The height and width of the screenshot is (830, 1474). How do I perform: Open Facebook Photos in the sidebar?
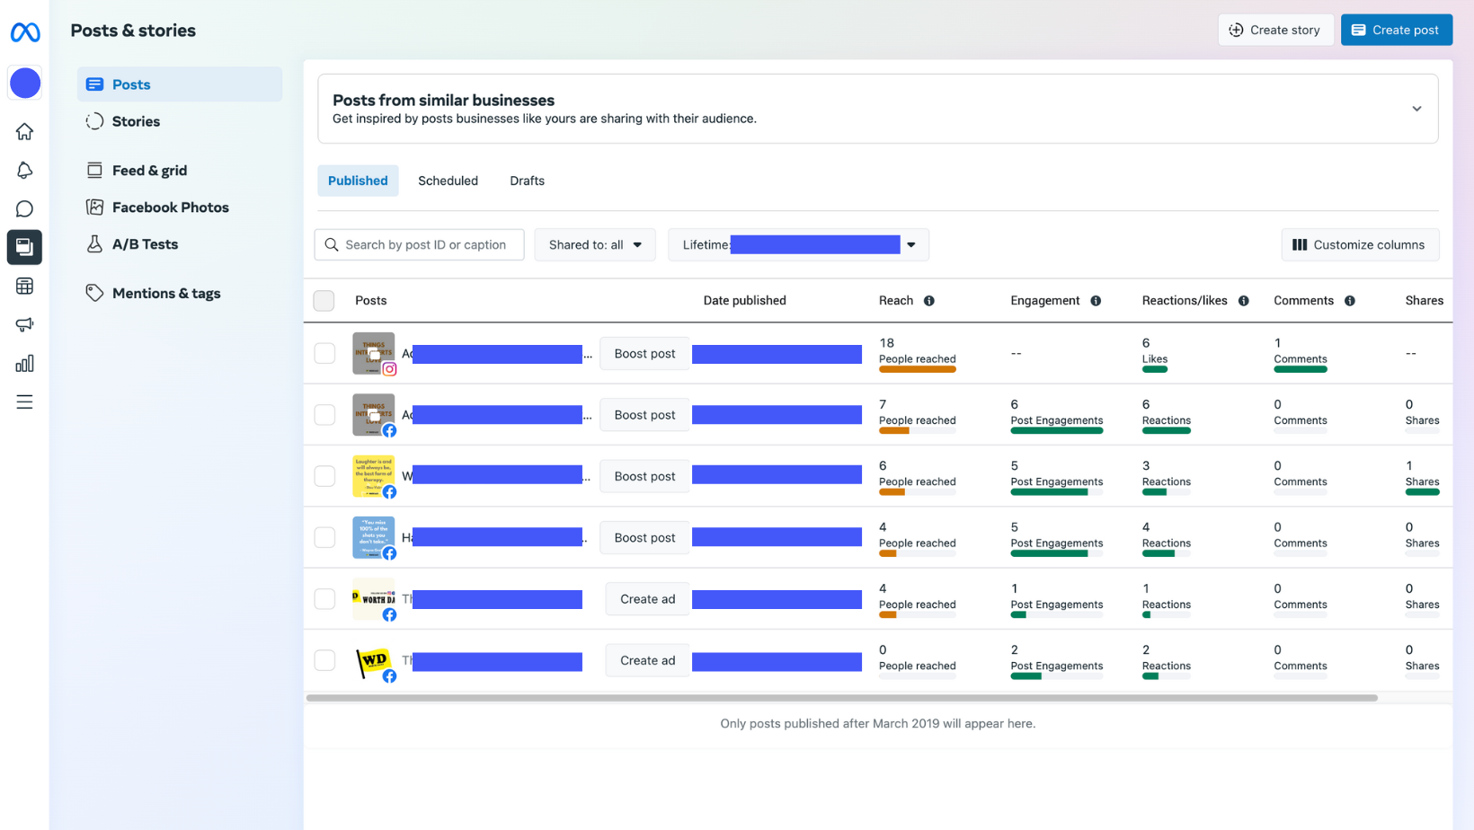[x=180, y=207]
